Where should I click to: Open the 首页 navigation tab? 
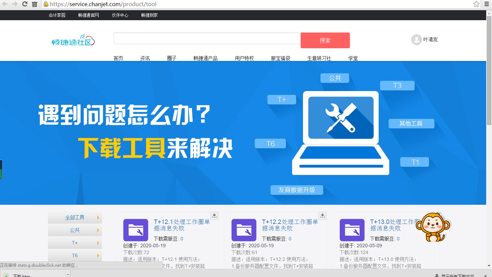(118, 58)
